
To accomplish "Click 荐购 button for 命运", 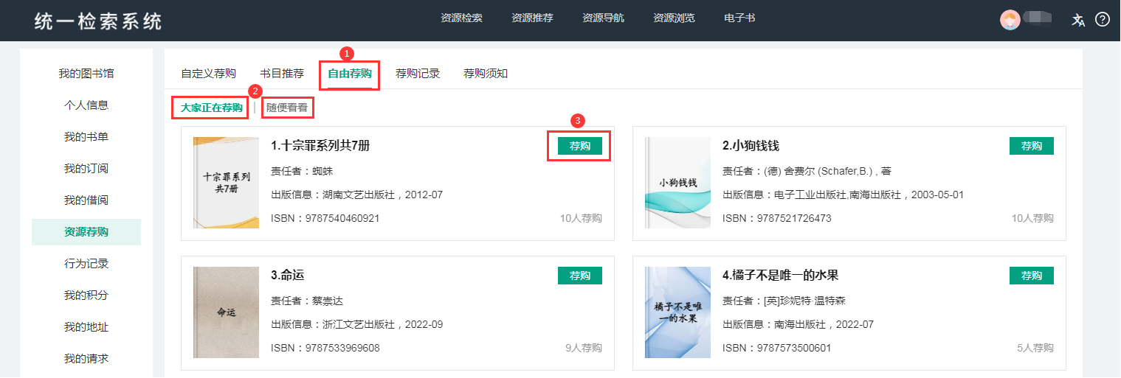I will click(579, 276).
